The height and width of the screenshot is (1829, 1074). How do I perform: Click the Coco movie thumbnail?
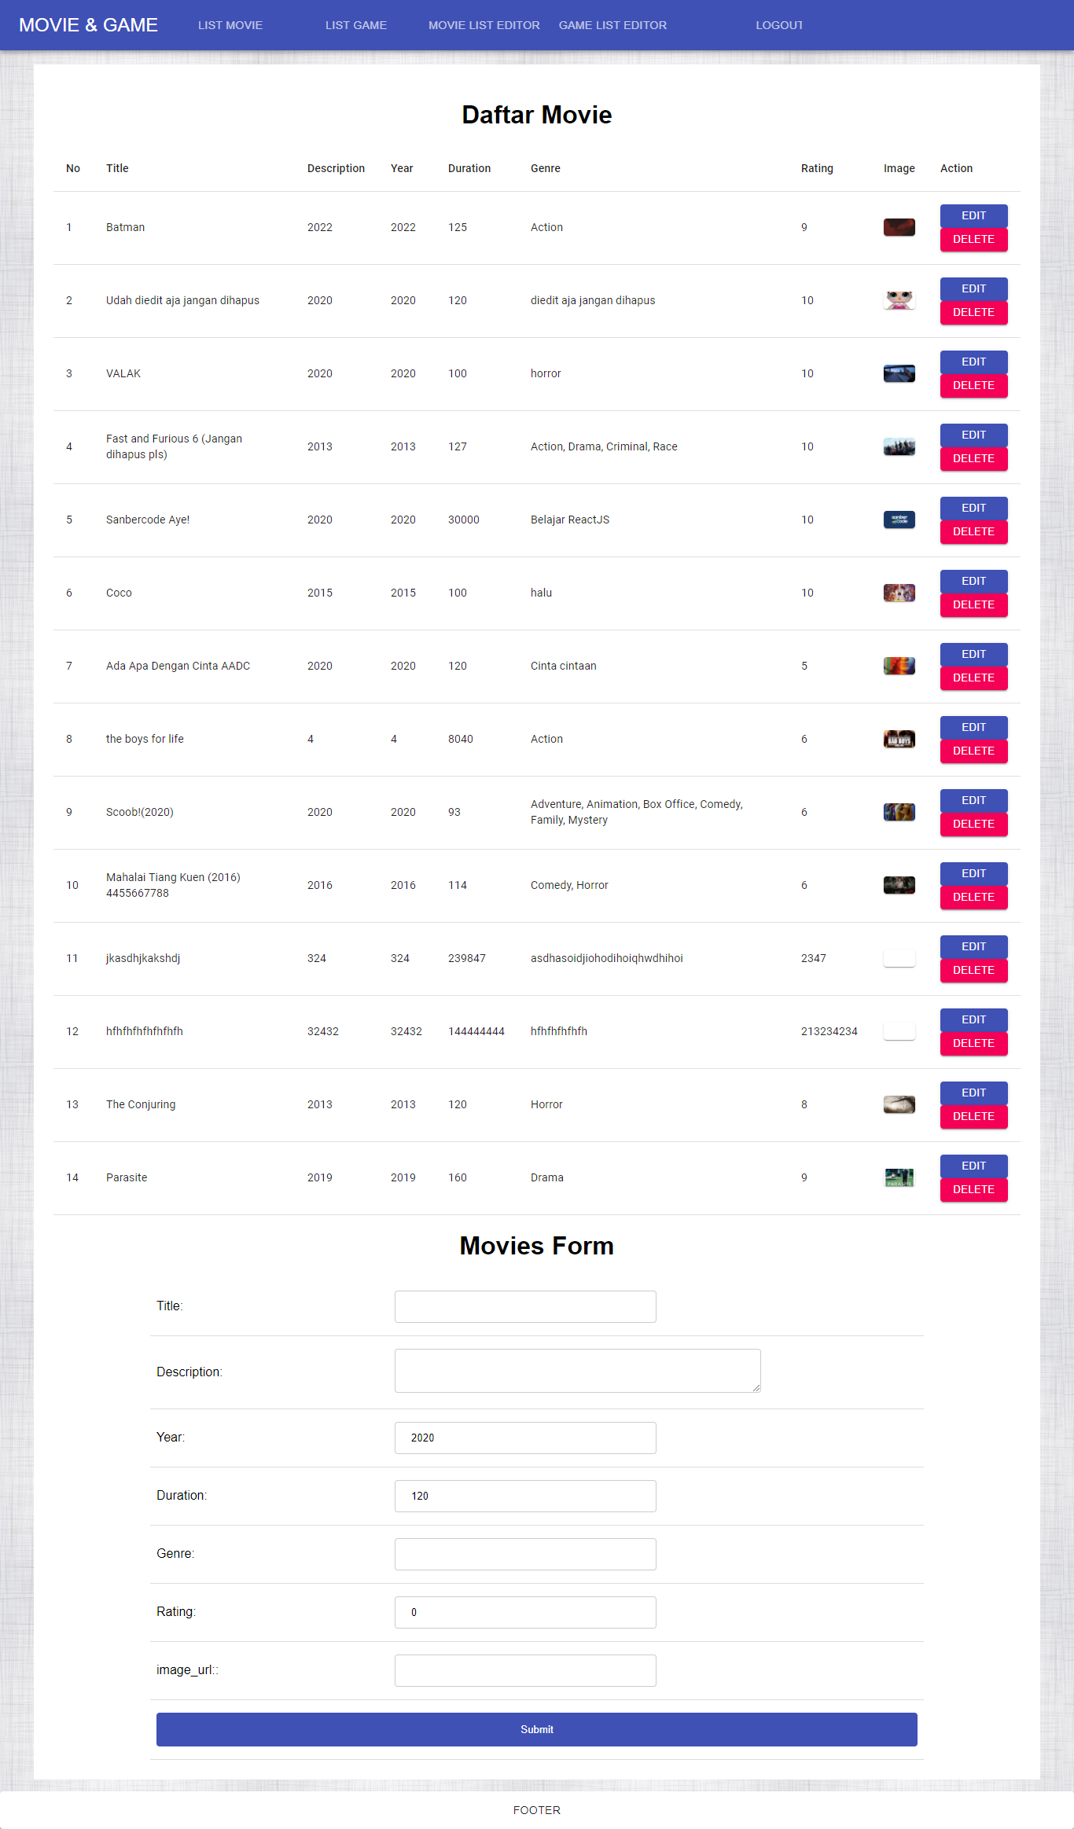tap(899, 593)
